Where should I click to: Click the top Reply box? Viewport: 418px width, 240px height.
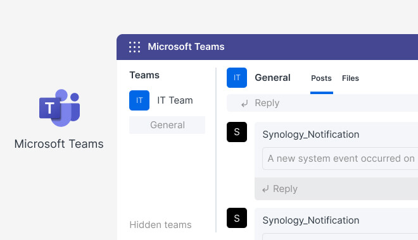[x=322, y=103]
